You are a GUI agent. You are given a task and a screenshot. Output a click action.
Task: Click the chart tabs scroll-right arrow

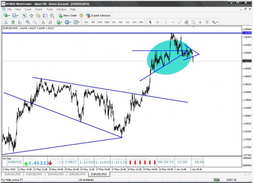tap(250, 174)
